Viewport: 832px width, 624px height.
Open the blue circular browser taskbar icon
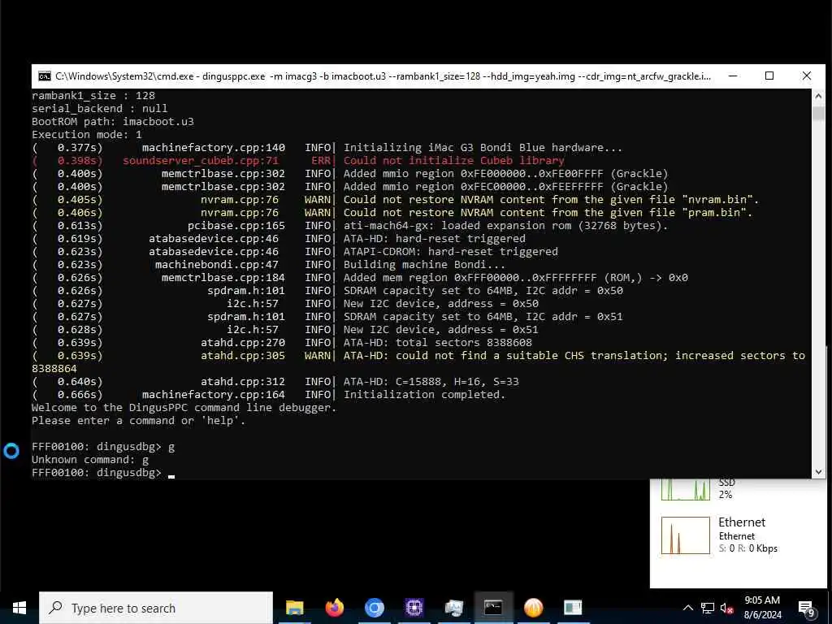(374, 608)
